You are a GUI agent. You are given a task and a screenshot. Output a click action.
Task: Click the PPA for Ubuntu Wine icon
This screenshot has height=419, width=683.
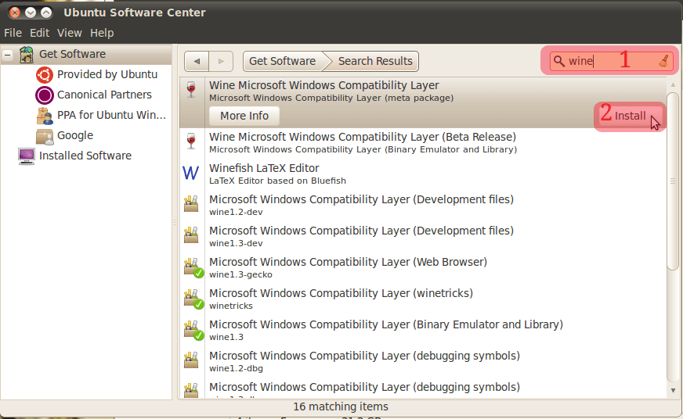(45, 116)
